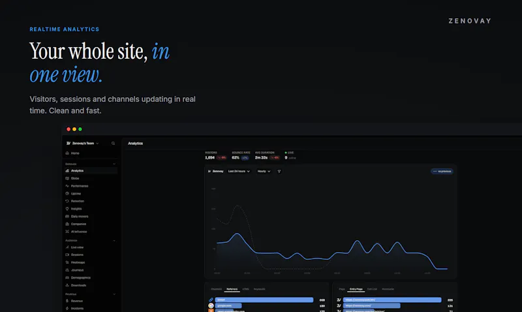522x312 pixels.
Task: Collapse the Revenue sidebar section
Action: tap(114, 294)
